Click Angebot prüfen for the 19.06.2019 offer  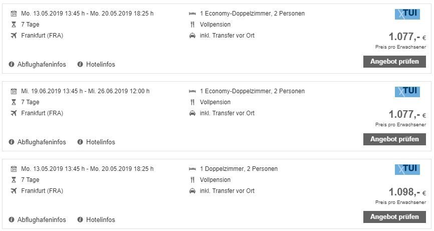click(394, 139)
